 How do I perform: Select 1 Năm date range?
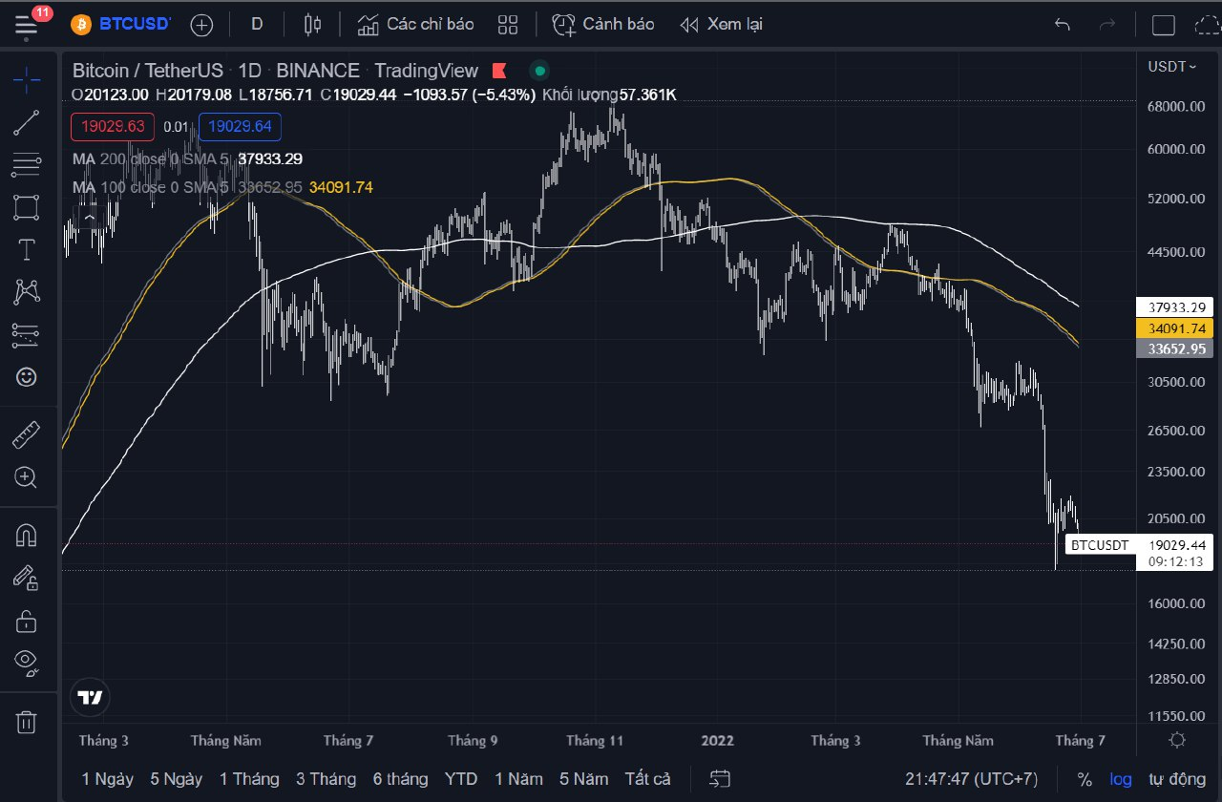click(518, 779)
